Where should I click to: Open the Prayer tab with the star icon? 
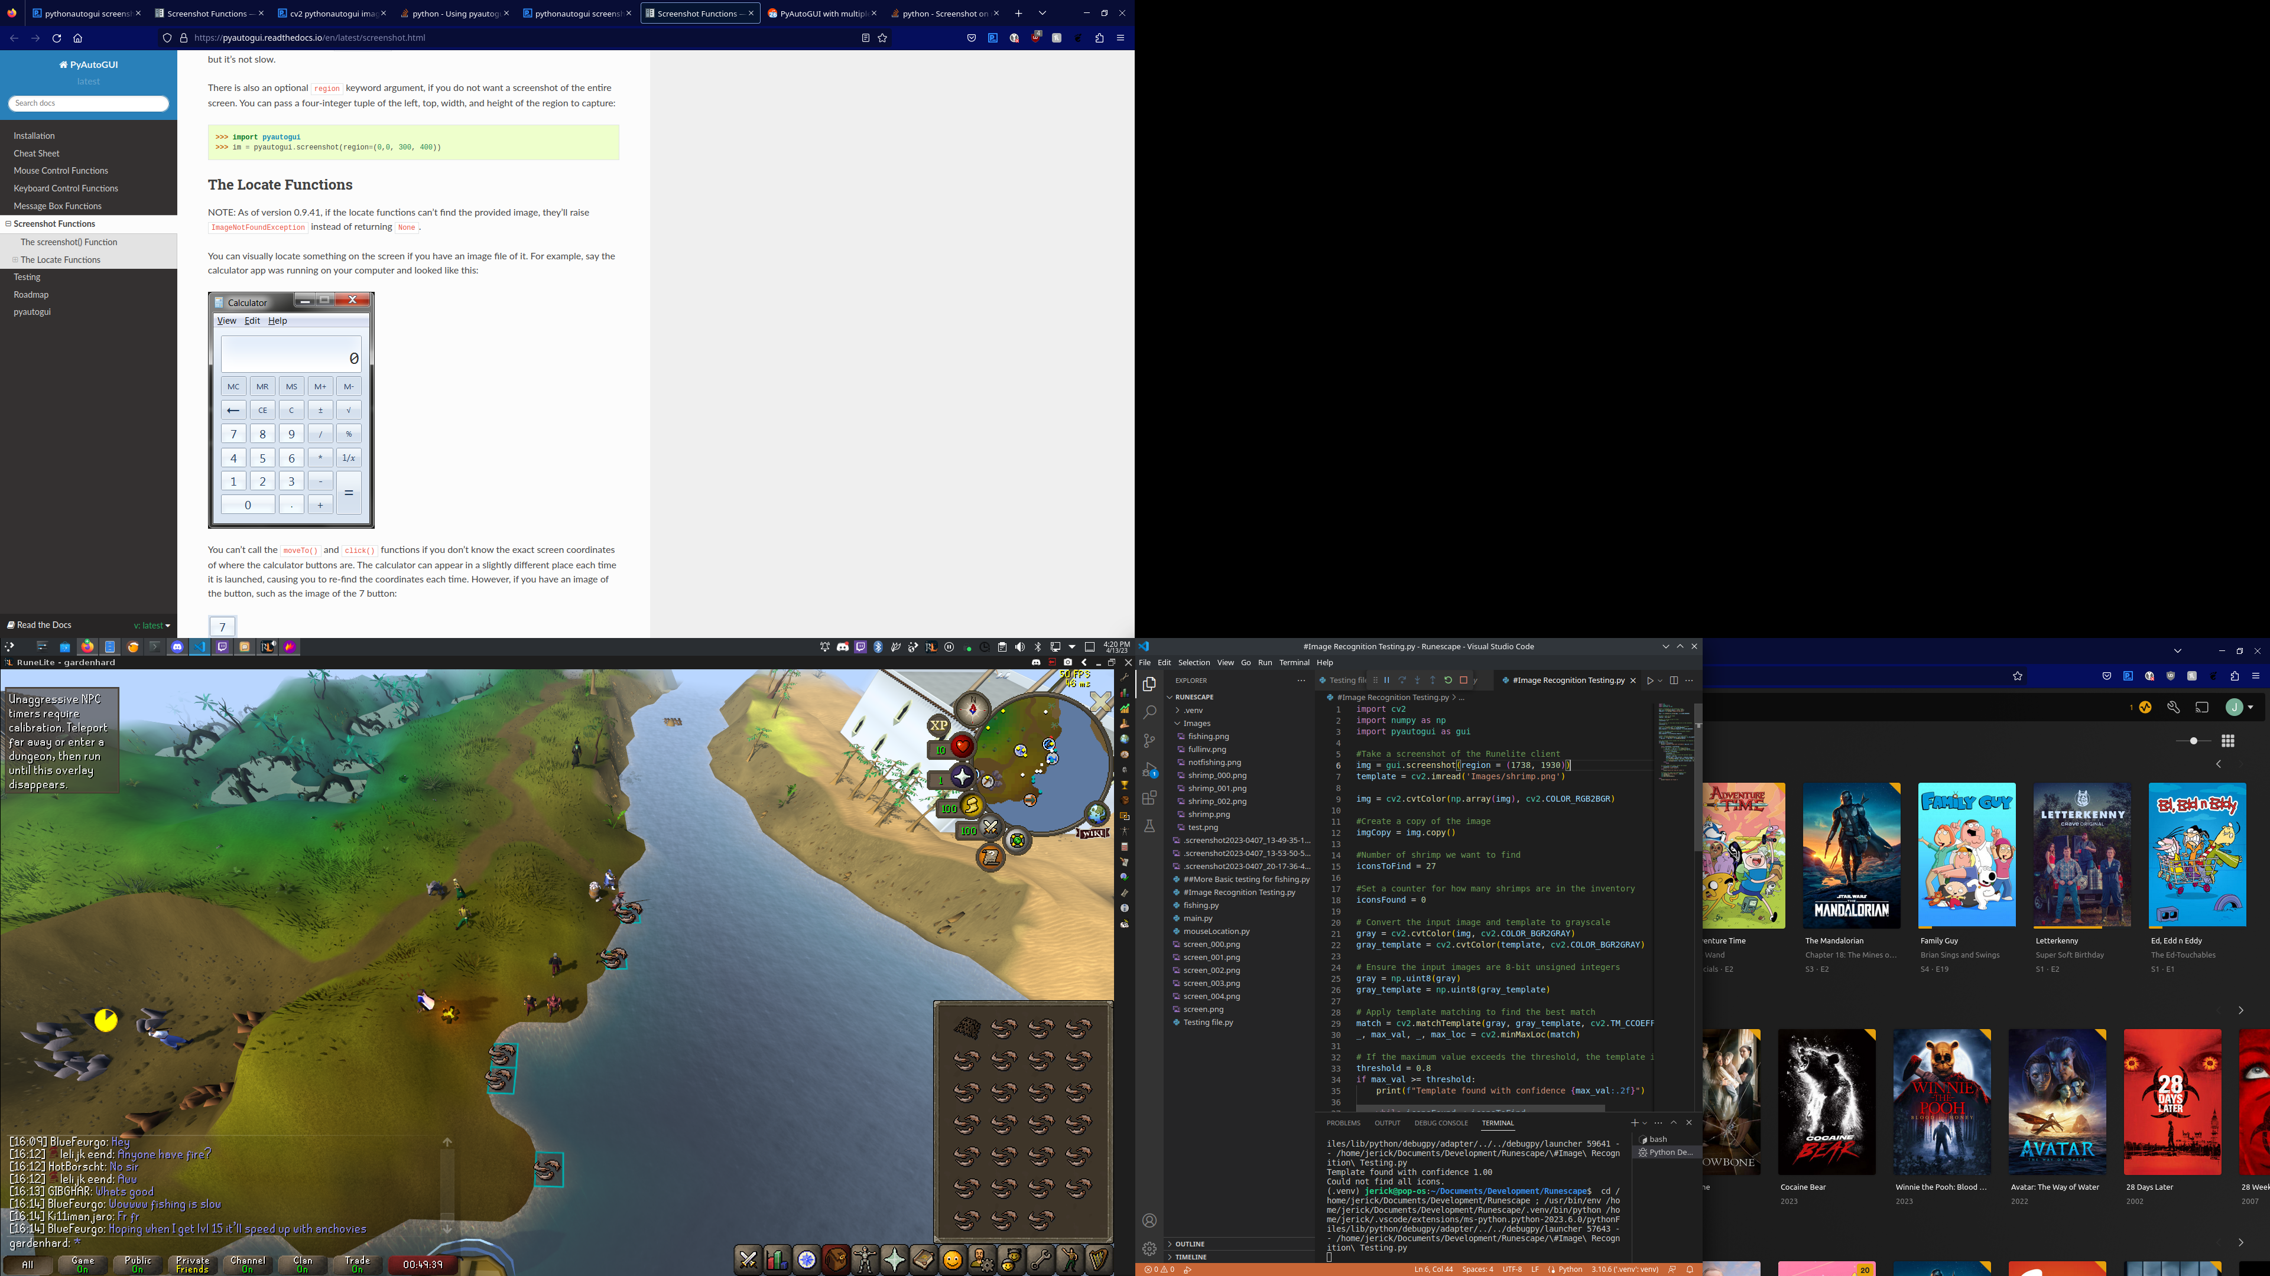pos(894,1260)
